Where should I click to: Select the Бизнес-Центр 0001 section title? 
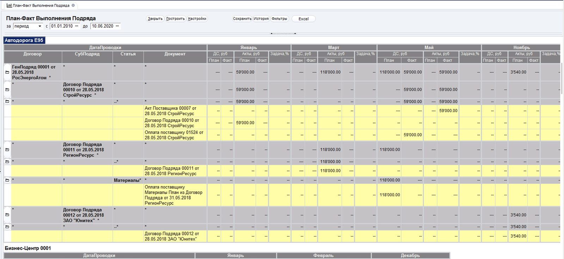28,248
